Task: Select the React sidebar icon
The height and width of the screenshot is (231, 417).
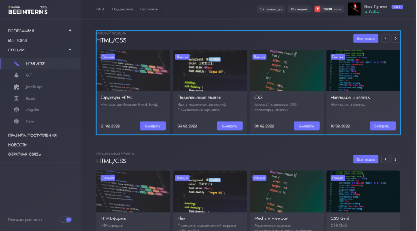Action: [16, 98]
